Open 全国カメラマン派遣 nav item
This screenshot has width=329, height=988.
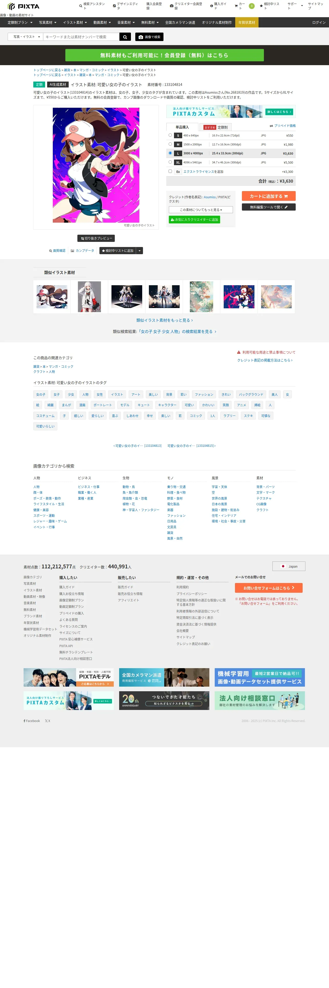(180, 23)
